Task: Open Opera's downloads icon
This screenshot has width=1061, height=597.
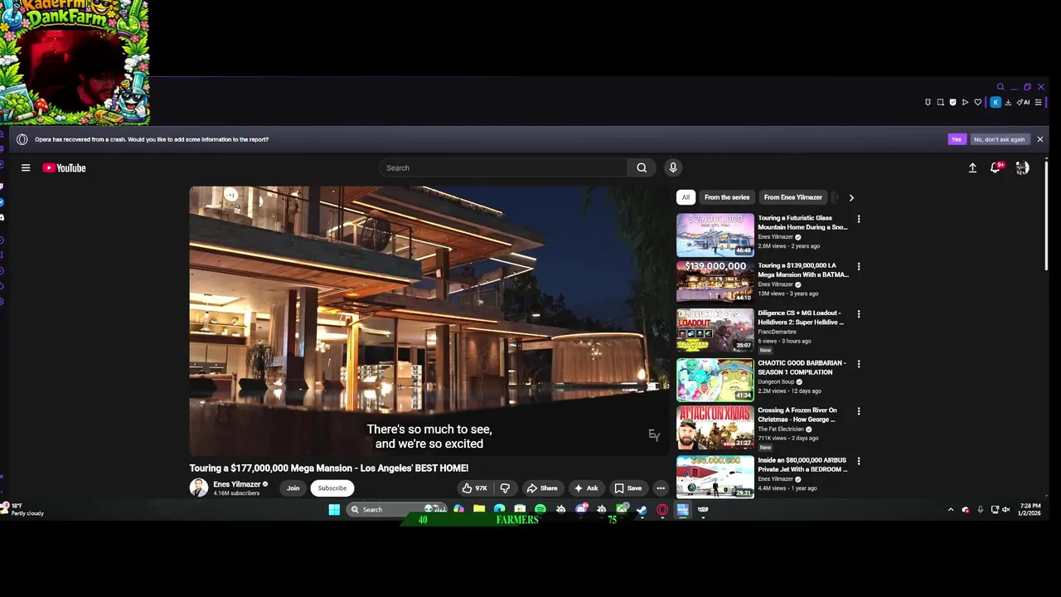Action: 1008,102
